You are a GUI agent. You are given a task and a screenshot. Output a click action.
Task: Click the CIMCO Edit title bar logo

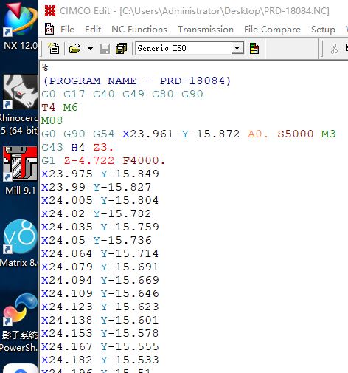click(50, 11)
